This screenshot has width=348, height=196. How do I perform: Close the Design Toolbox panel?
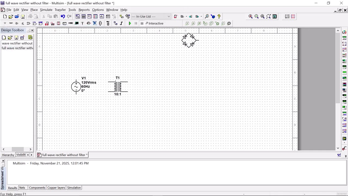pyautogui.click(x=32, y=30)
